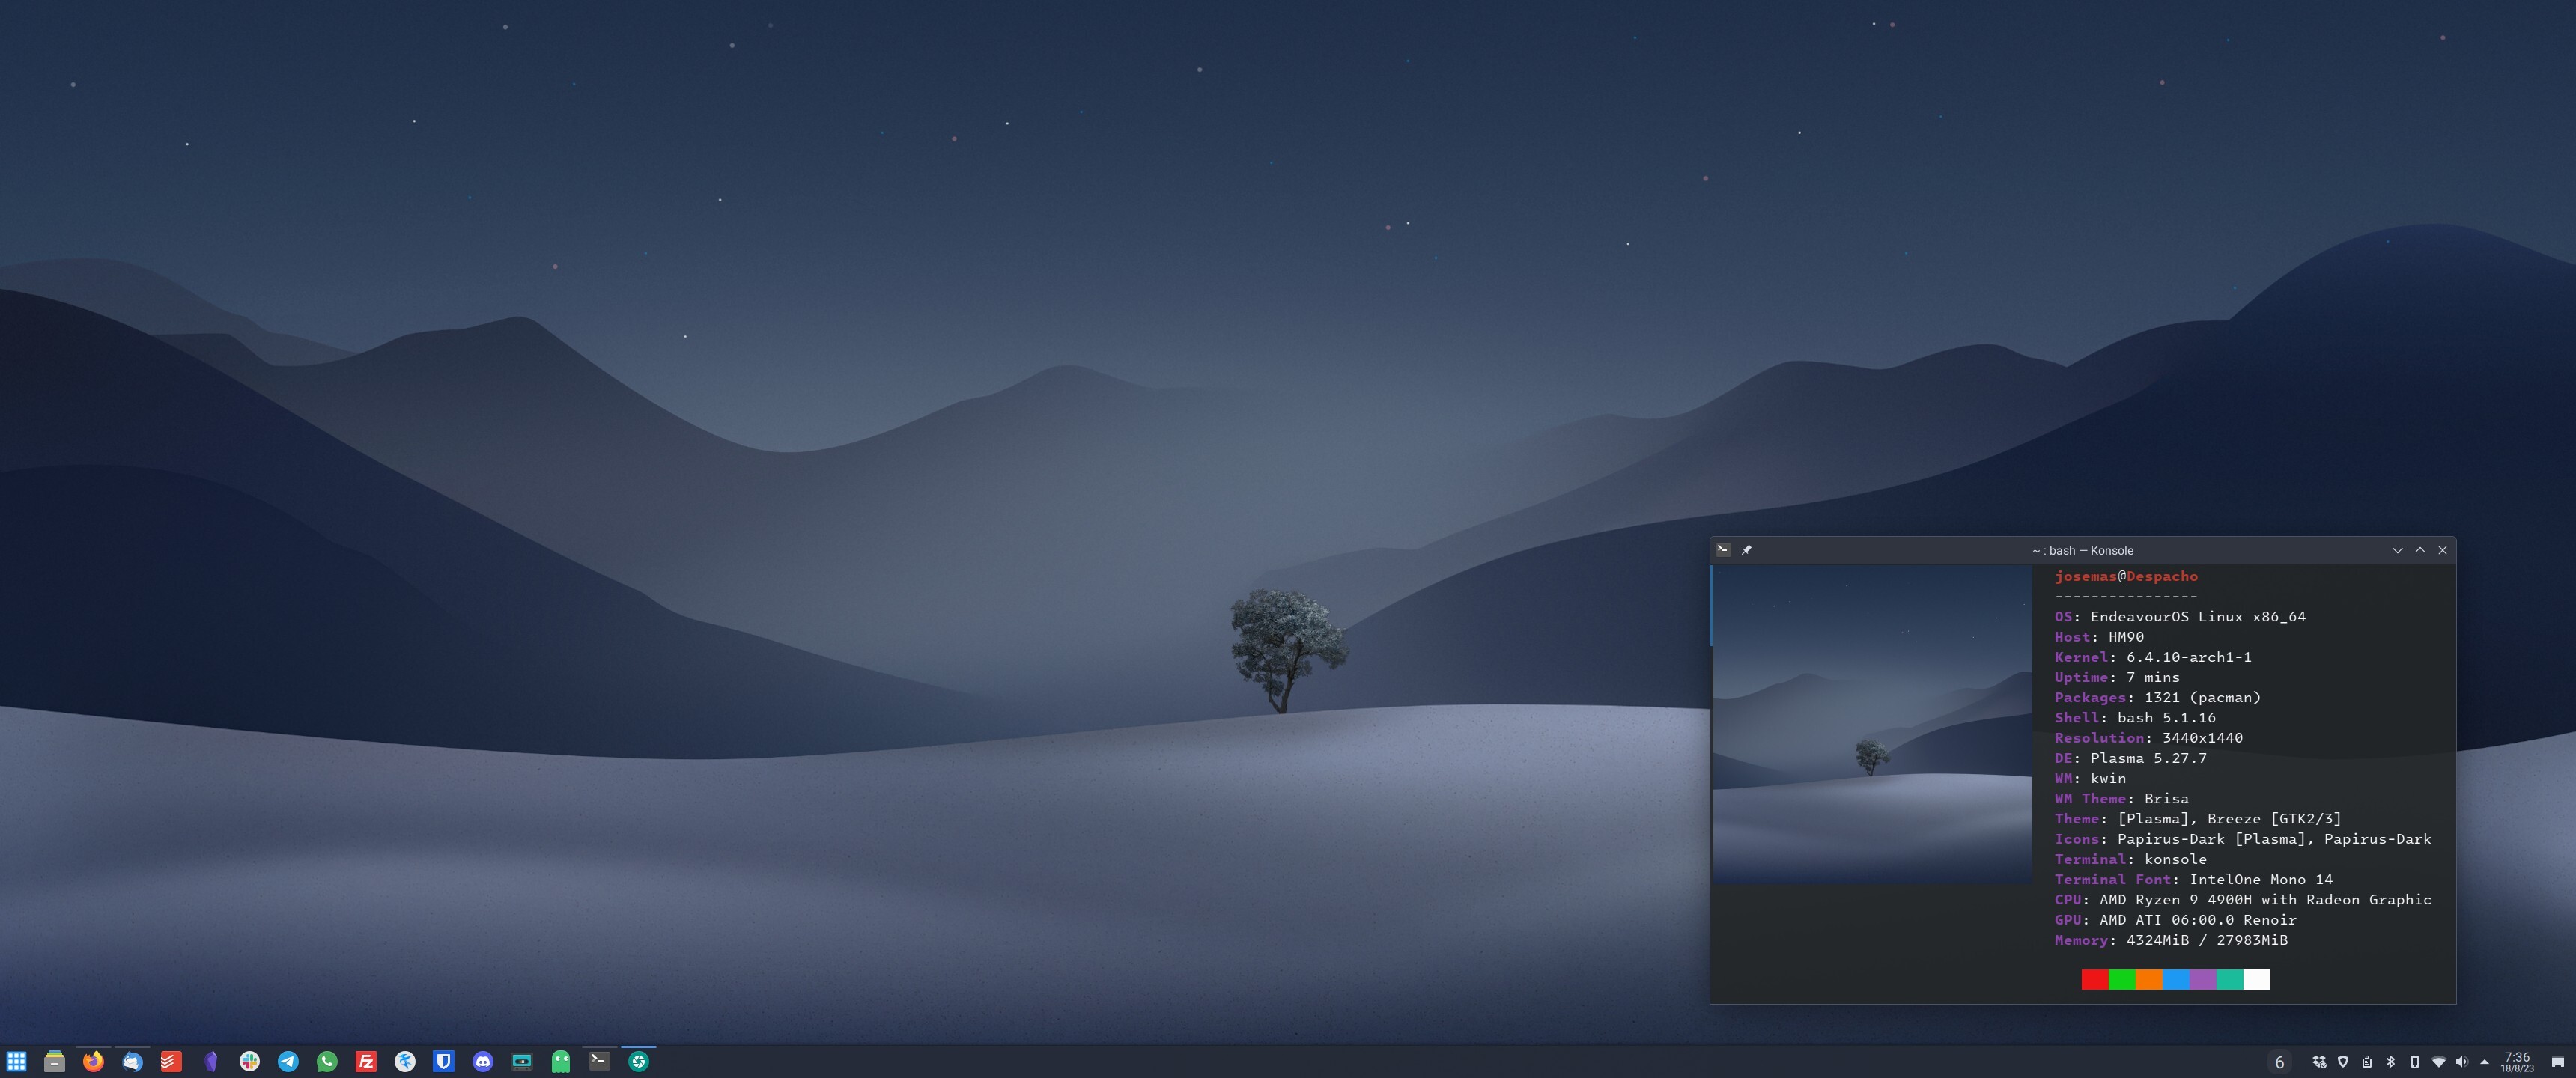Open KDE Connect phone tray icon

coord(2414,1062)
